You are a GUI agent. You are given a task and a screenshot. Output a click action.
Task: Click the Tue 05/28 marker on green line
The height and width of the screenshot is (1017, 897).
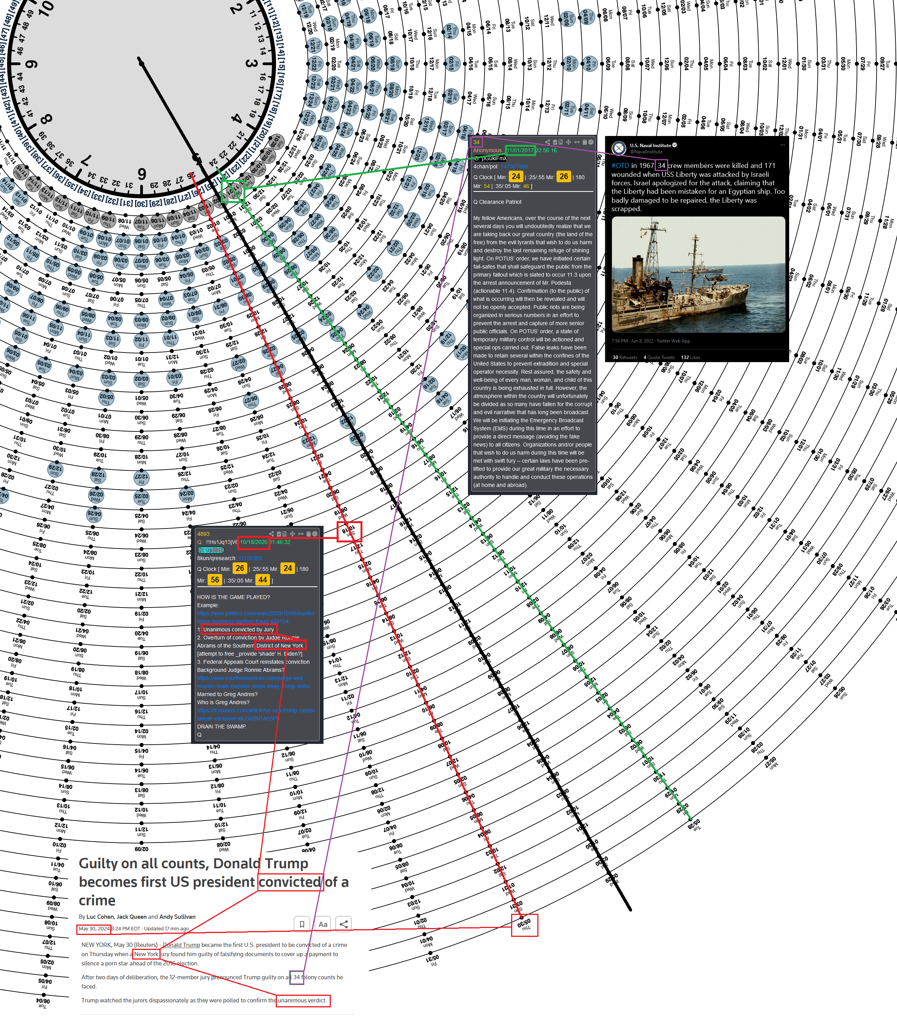pyautogui.click(x=694, y=824)
